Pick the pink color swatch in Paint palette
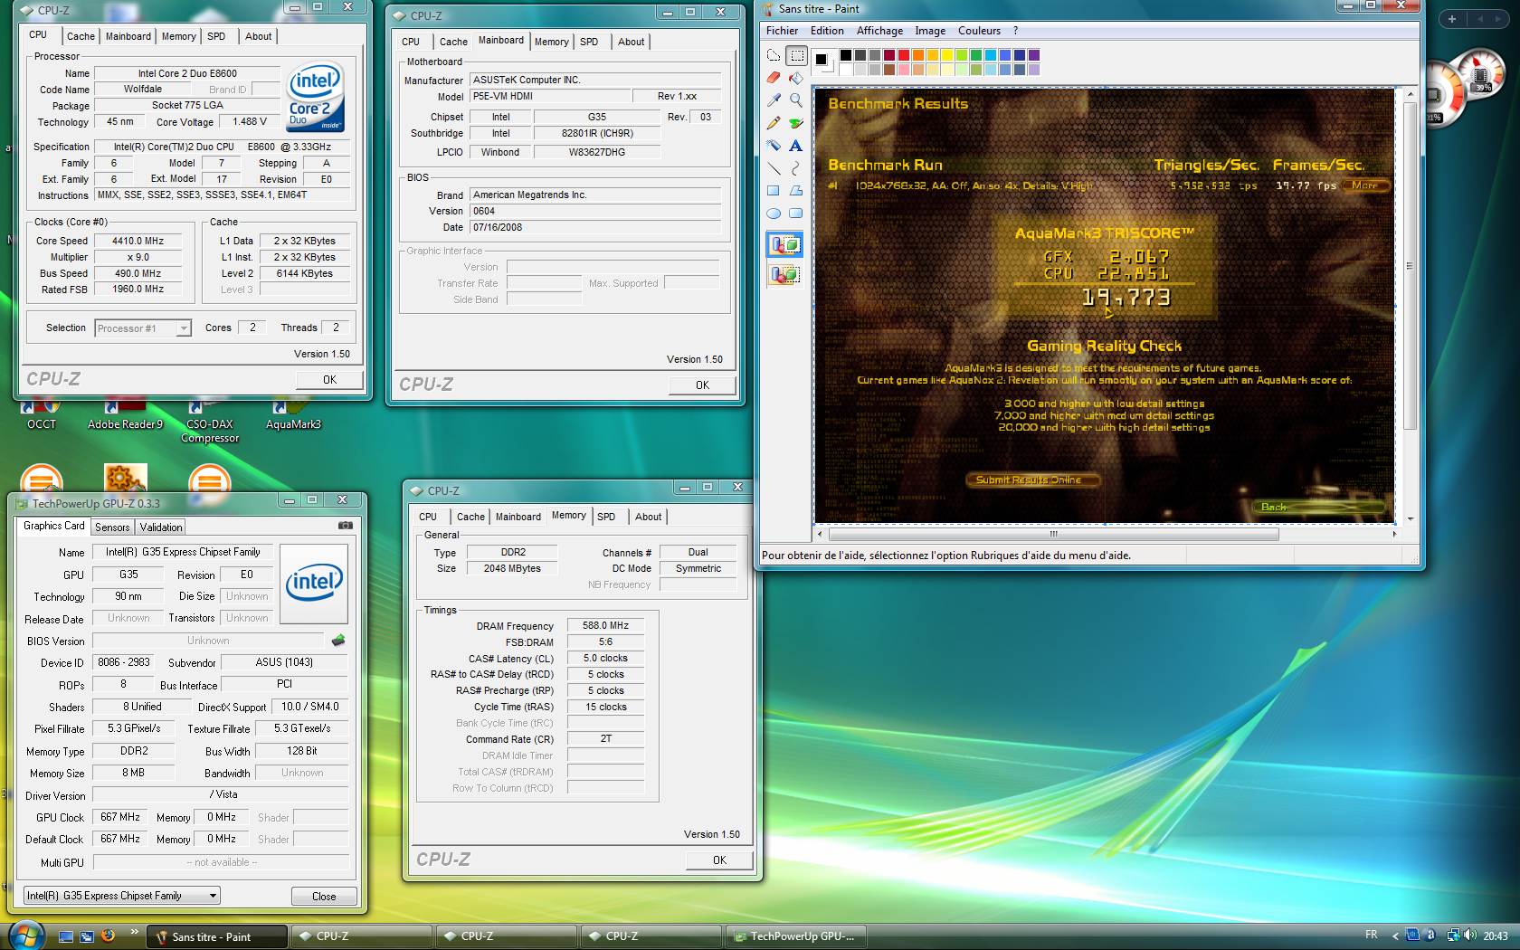The width and height of the screenshot is (1520, 950). click(903, 70)
